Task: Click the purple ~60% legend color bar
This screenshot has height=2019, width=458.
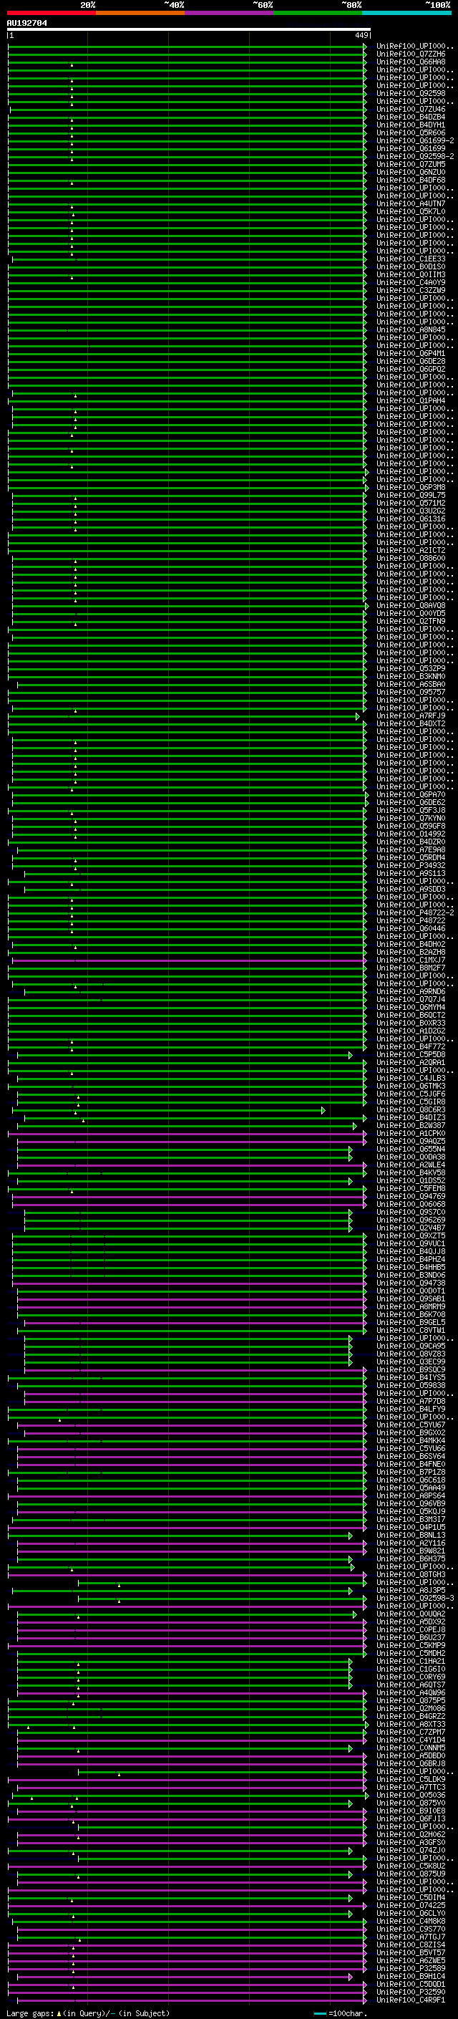Action: point(228,13)
